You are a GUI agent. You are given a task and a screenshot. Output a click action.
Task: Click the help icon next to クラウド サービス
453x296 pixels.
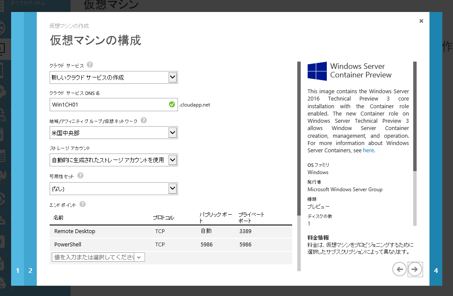click(90, 65)
